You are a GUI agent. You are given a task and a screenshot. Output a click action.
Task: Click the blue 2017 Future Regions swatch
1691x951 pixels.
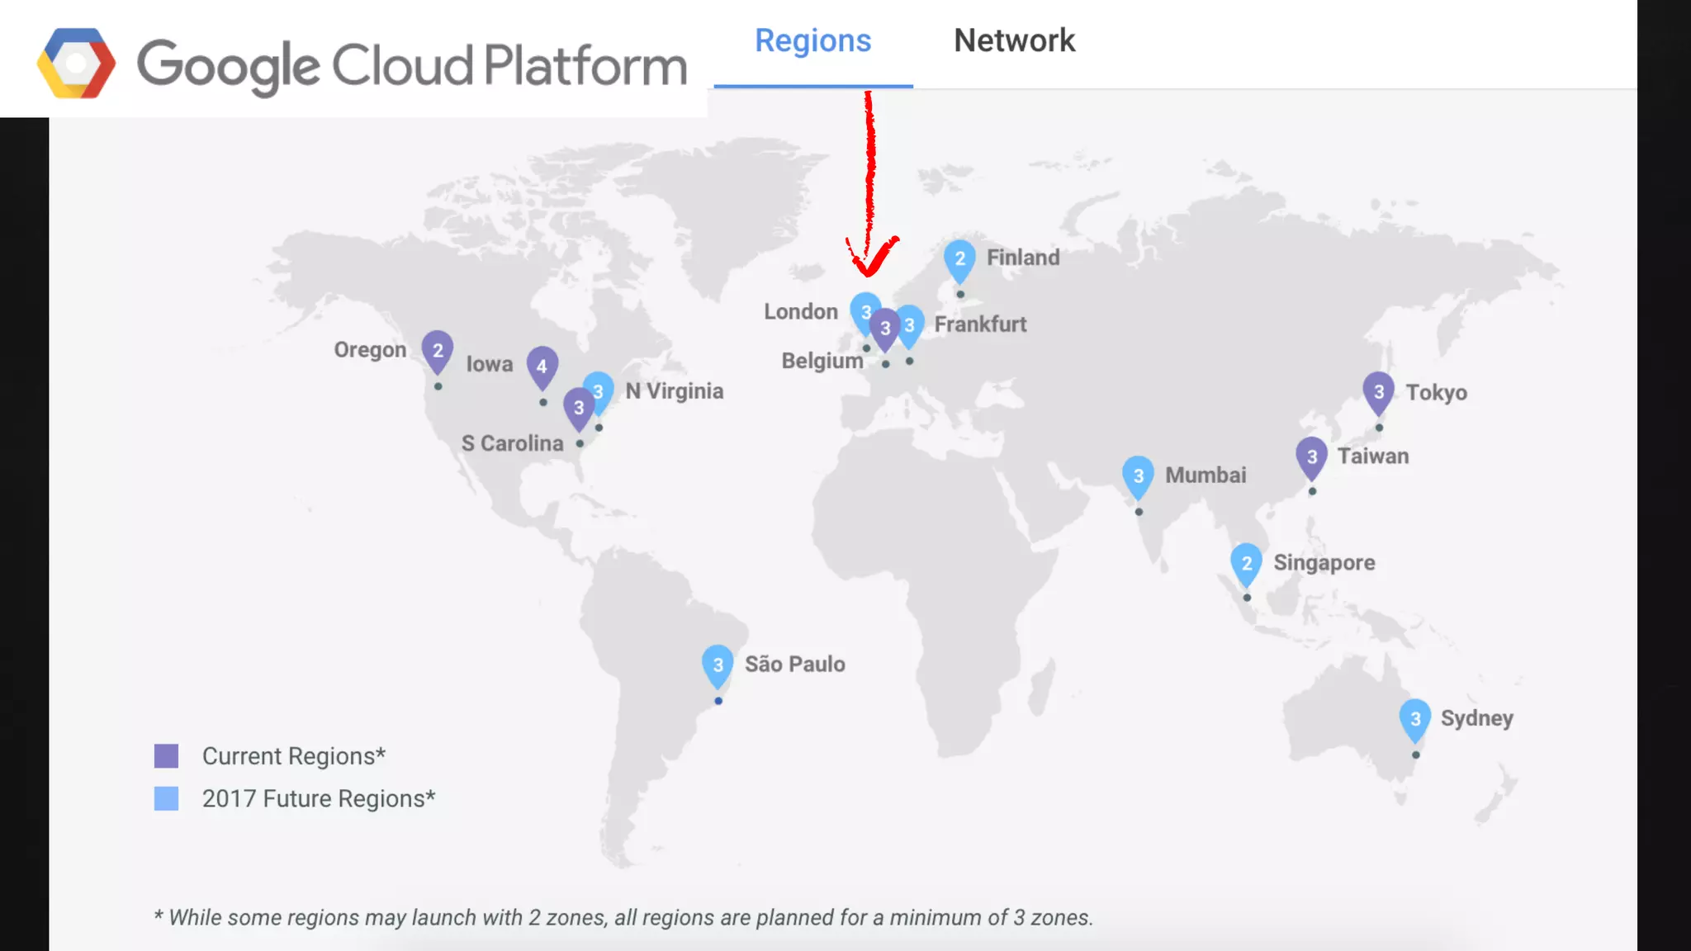[166, 798]
